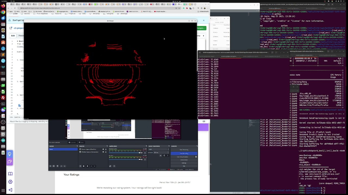Dismiss the GitHub notice banner
Viewport: 348px width, 195px height.
click(204, 20)
